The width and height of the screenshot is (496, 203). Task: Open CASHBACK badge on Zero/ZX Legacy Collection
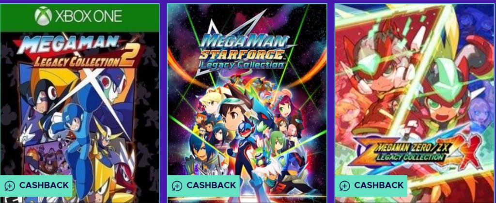point(371,186)
